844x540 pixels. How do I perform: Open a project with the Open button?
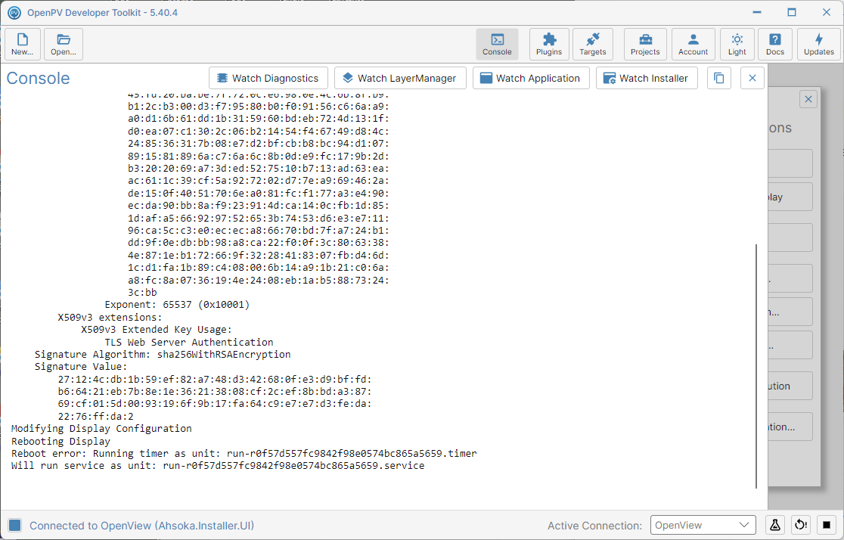[64, 44]
